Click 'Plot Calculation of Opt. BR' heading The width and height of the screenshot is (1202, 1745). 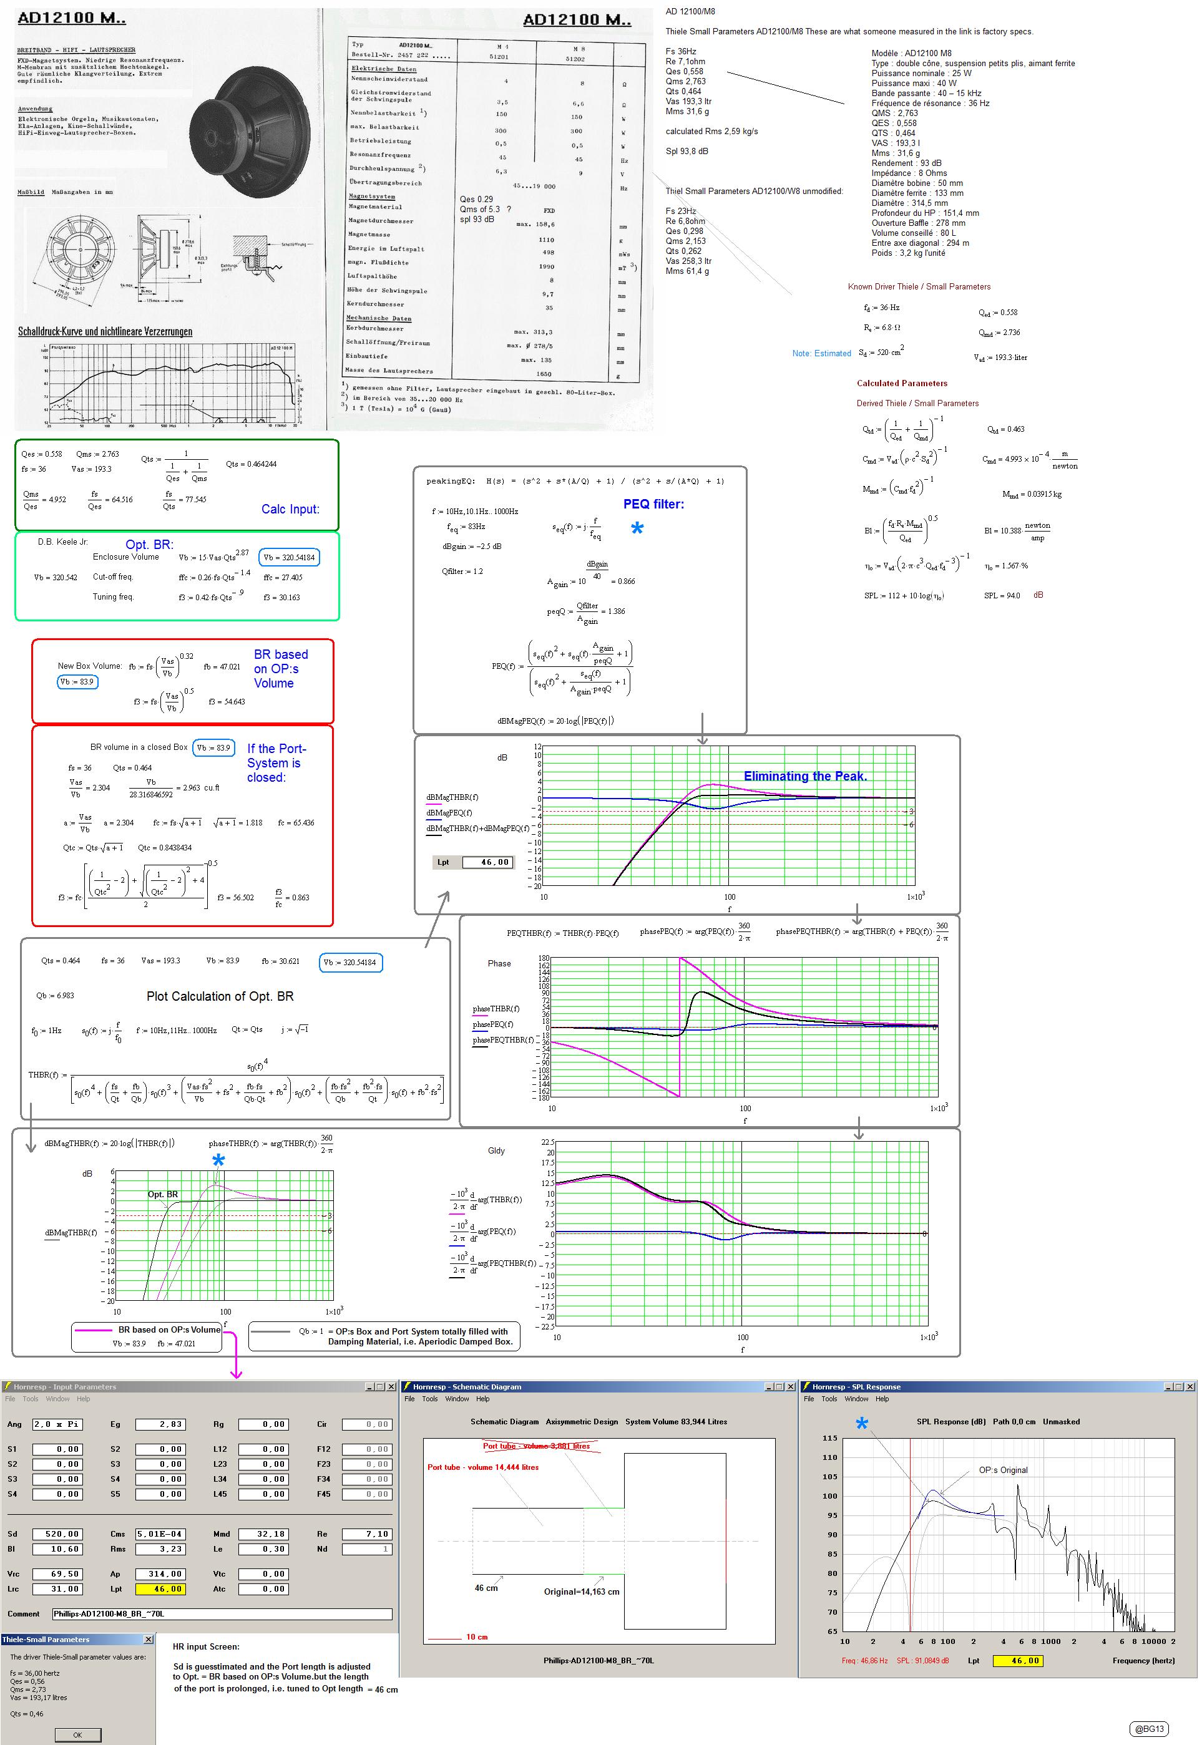[x=220, y=996]
